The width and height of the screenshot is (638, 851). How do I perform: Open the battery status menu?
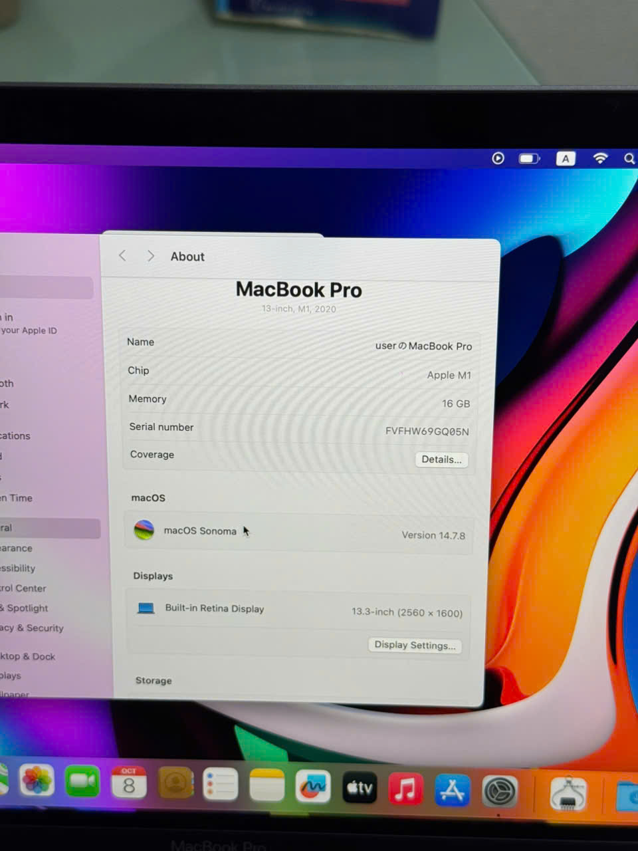(529, 158)
